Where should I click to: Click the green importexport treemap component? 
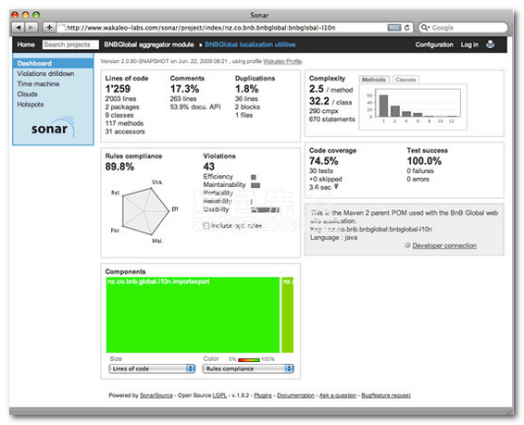pos(193,315)
